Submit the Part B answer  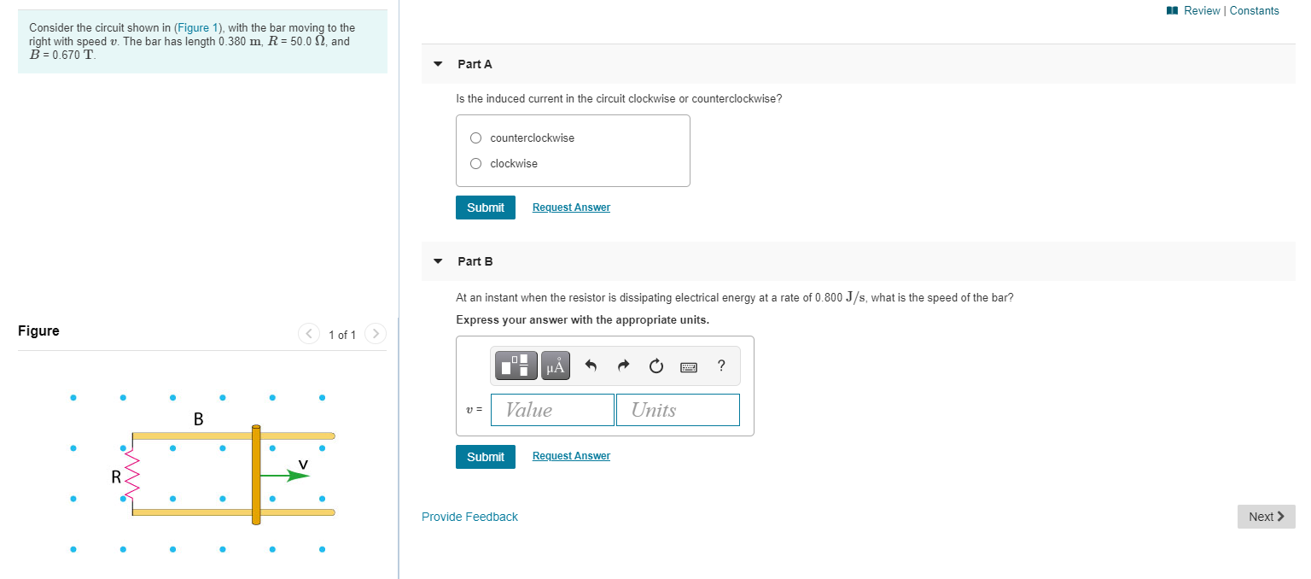coord(485,456)
